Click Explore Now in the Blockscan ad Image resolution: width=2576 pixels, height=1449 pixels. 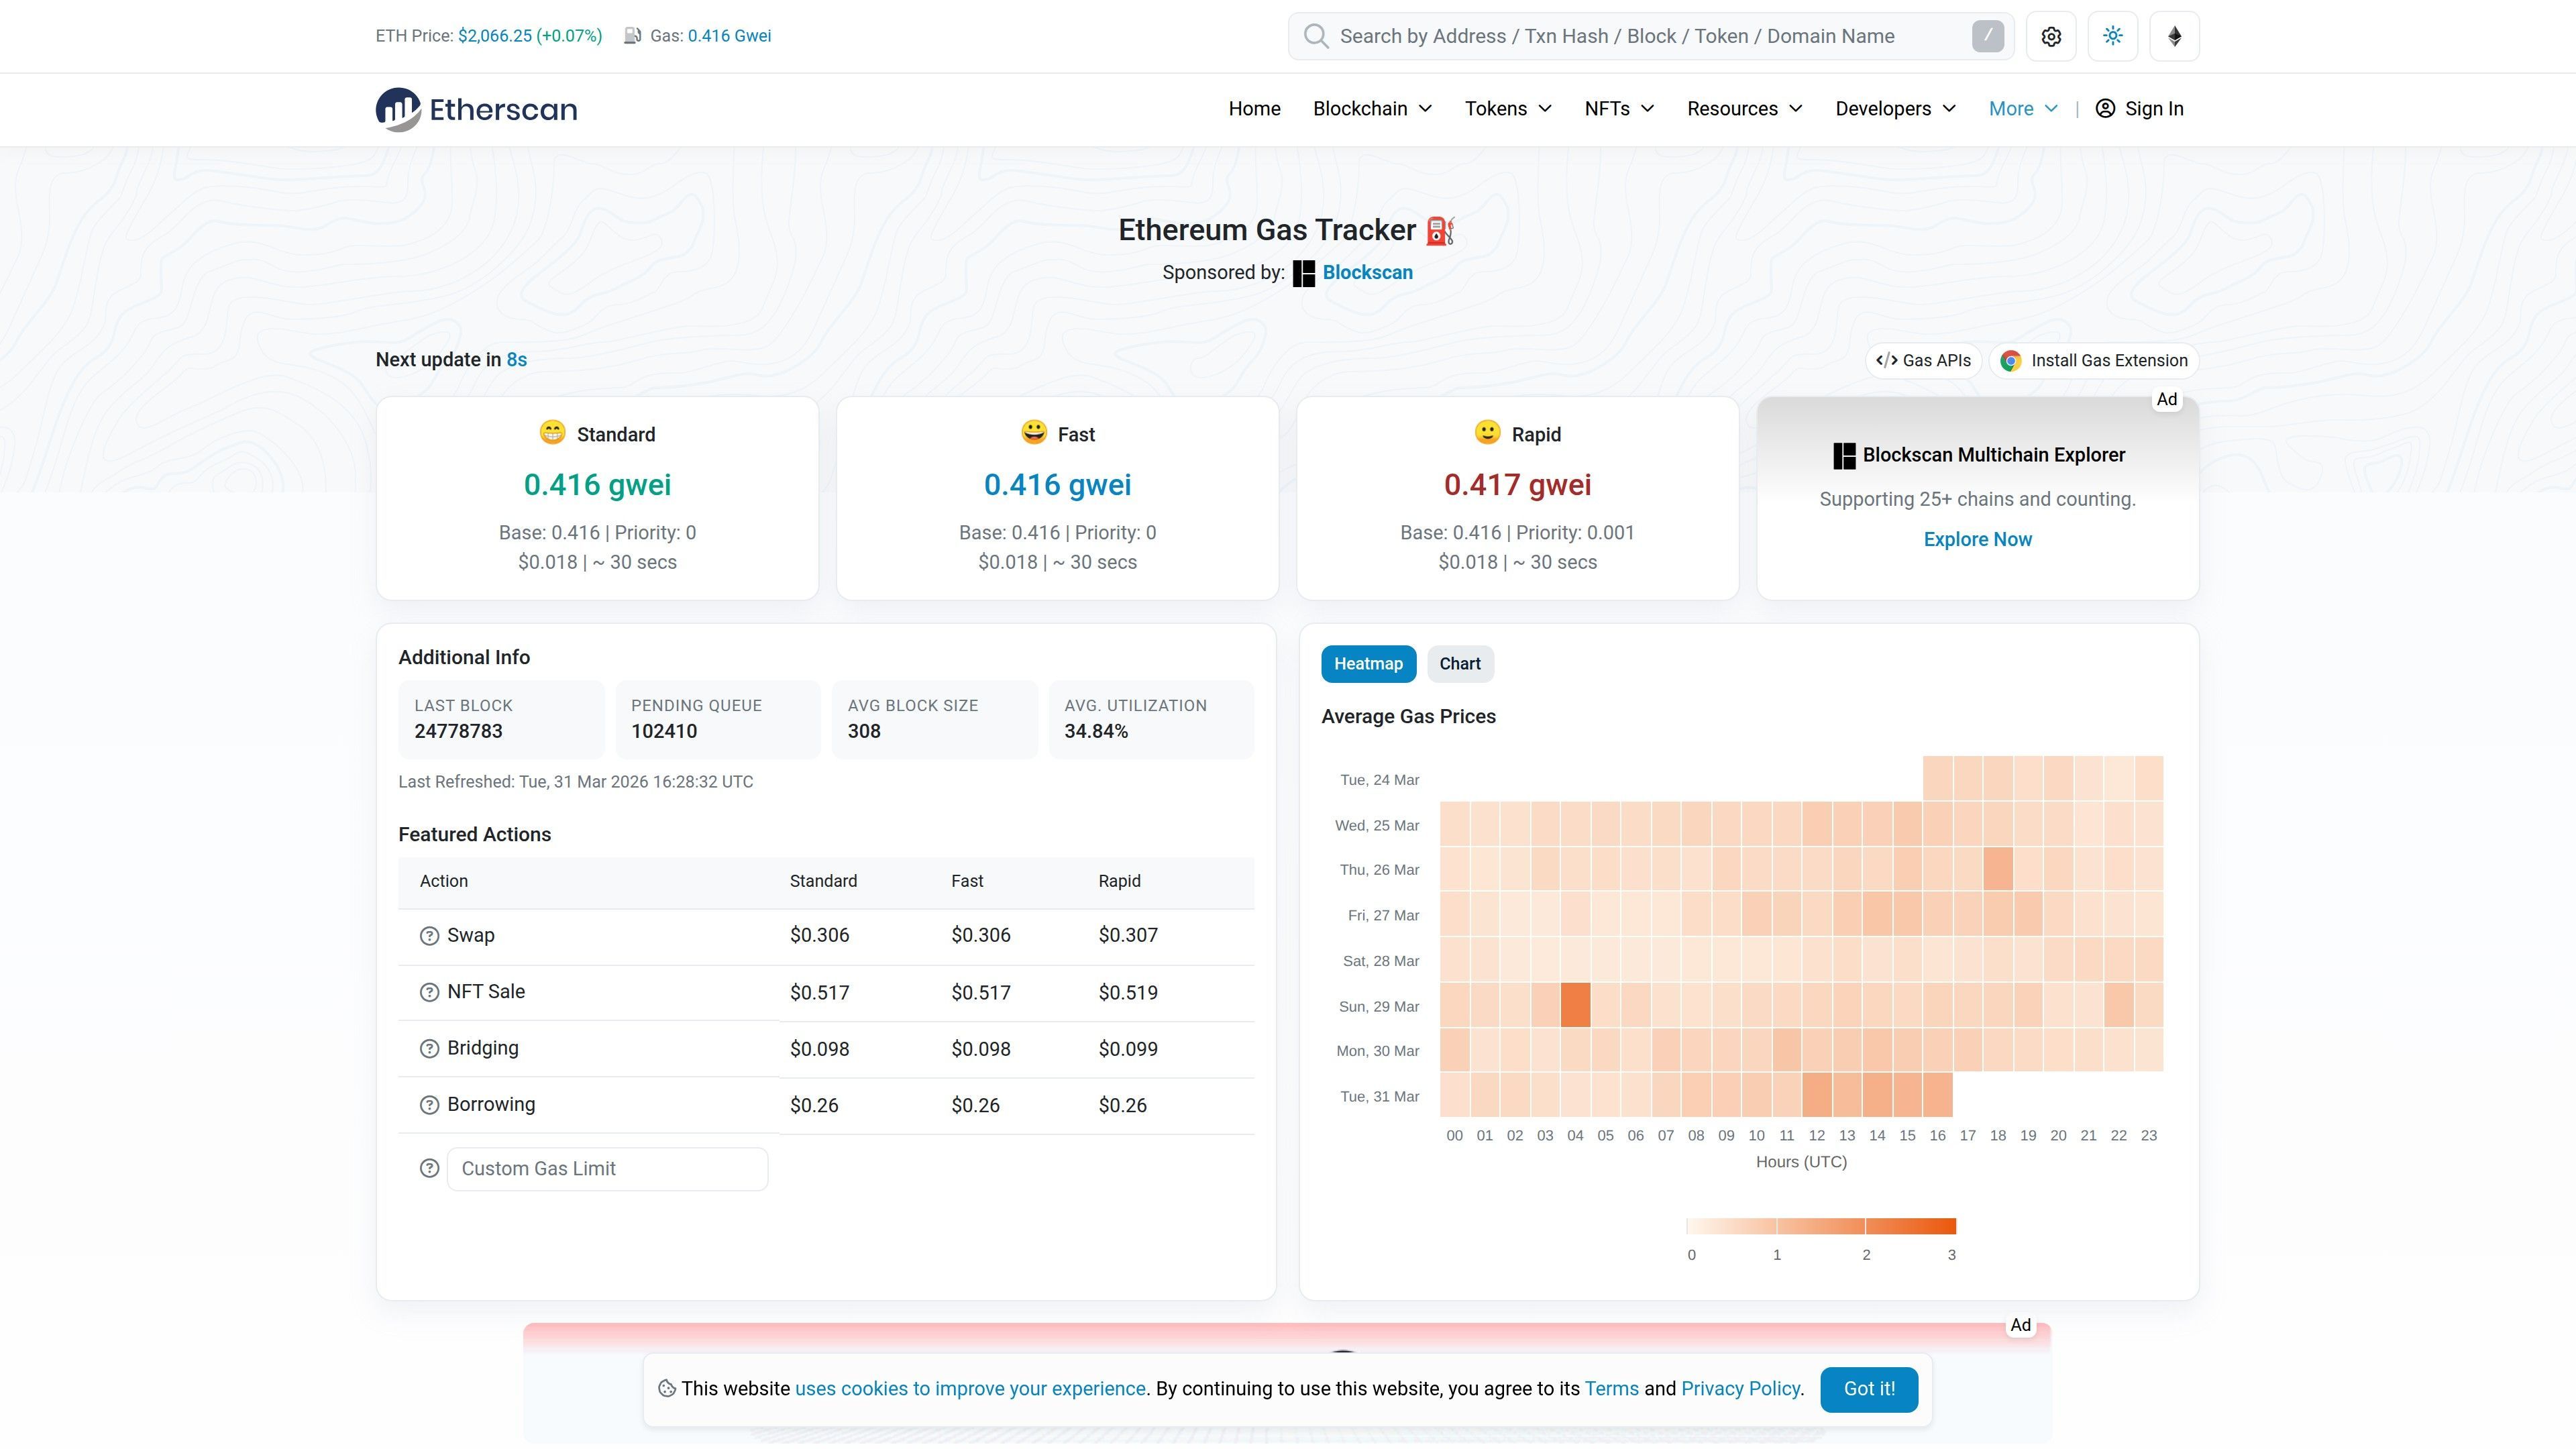click(1977, 539)
